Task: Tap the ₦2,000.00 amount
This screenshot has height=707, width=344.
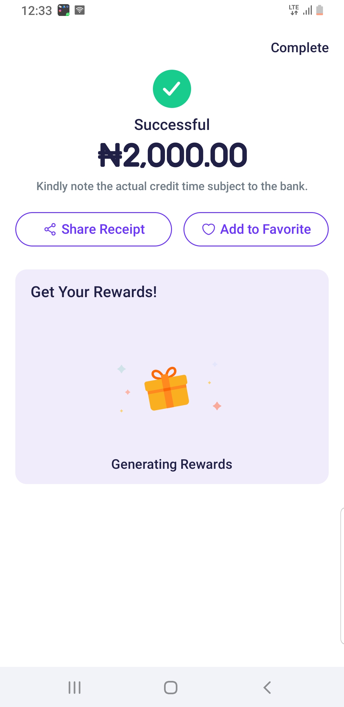Action: click(172, 155)
